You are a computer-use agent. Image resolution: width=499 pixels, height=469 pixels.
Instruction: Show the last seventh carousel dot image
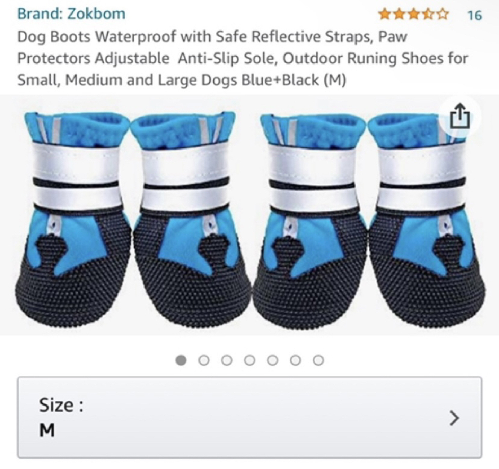[318, 360]
